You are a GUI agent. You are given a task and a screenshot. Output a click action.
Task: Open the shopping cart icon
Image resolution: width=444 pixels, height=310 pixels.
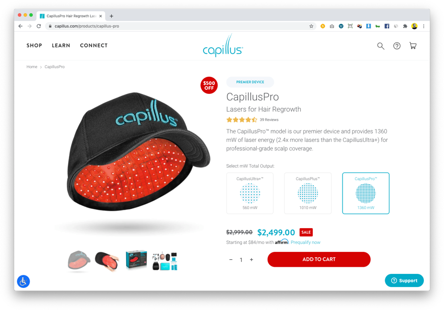(x=413, y=46)
